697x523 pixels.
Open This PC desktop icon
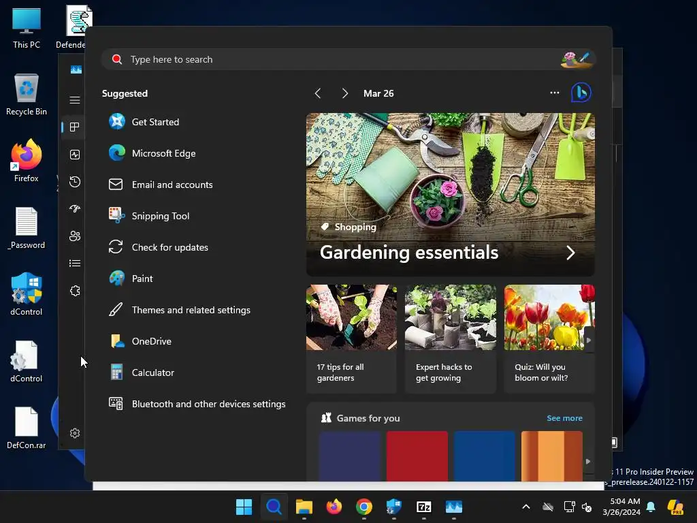point(27,27)
